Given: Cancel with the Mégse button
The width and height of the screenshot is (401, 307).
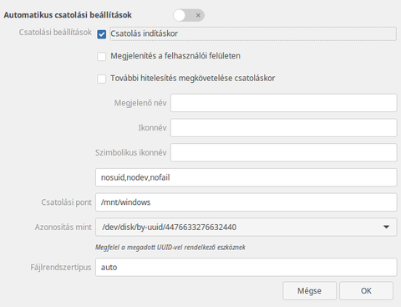Looking at the screenshot, I should coord(309,291).
